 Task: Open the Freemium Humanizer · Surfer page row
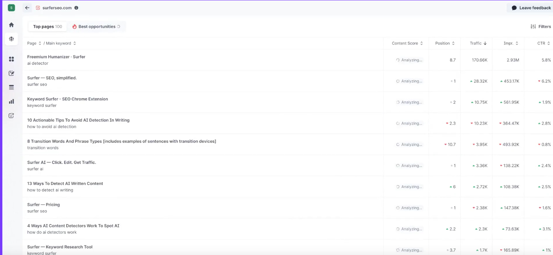[56, 57]
